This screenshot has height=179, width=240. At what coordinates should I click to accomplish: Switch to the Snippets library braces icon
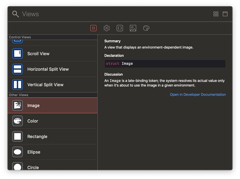120,28
